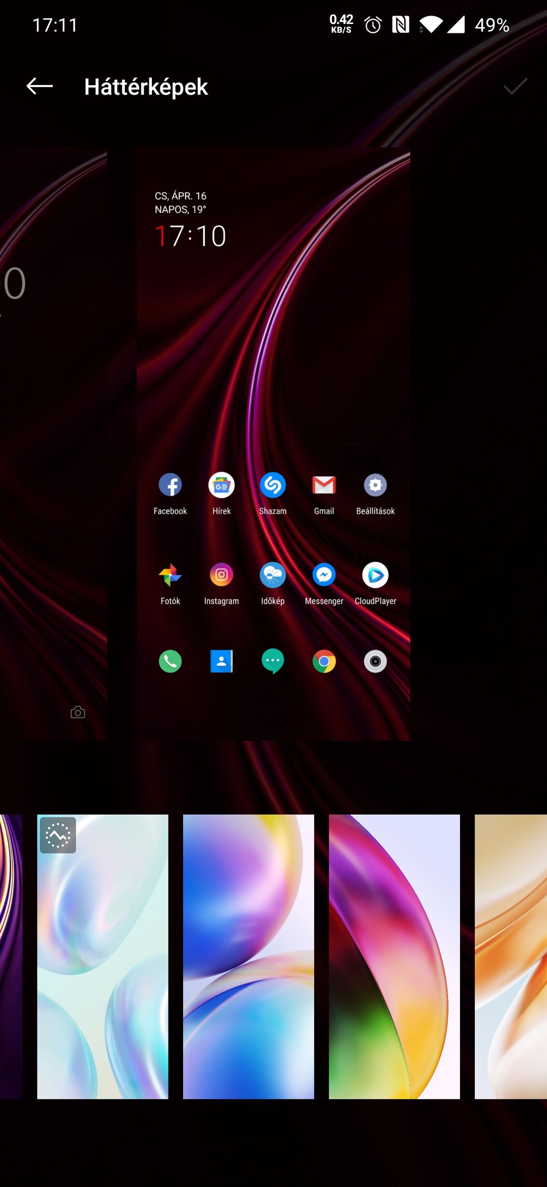
Task: Tap the Shazam app icon
Action: click(x=273, y=485)
